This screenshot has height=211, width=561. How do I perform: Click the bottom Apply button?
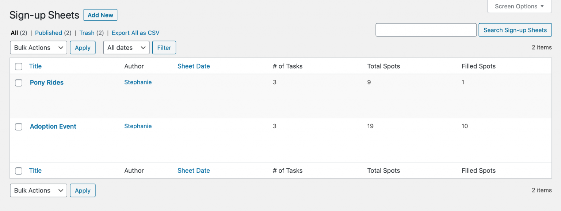pyautogui.click(x=83, y=191)
